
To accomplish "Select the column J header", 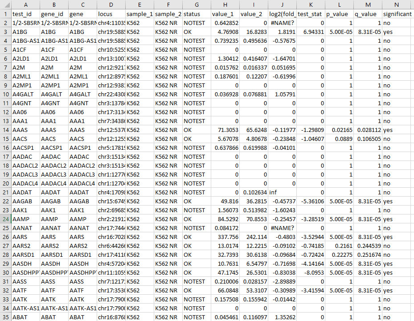I will coord(282,4).
